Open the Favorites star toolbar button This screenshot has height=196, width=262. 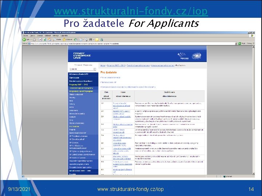pos(68,40)
